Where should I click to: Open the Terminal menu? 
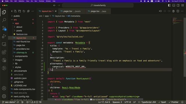41,1
